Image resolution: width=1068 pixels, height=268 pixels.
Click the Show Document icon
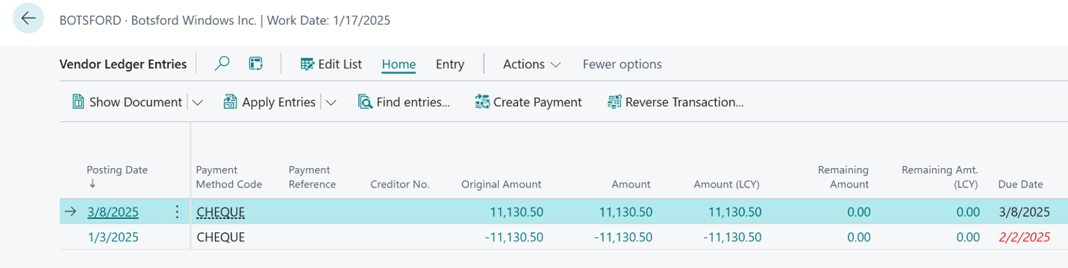click(x=79, y=102)
